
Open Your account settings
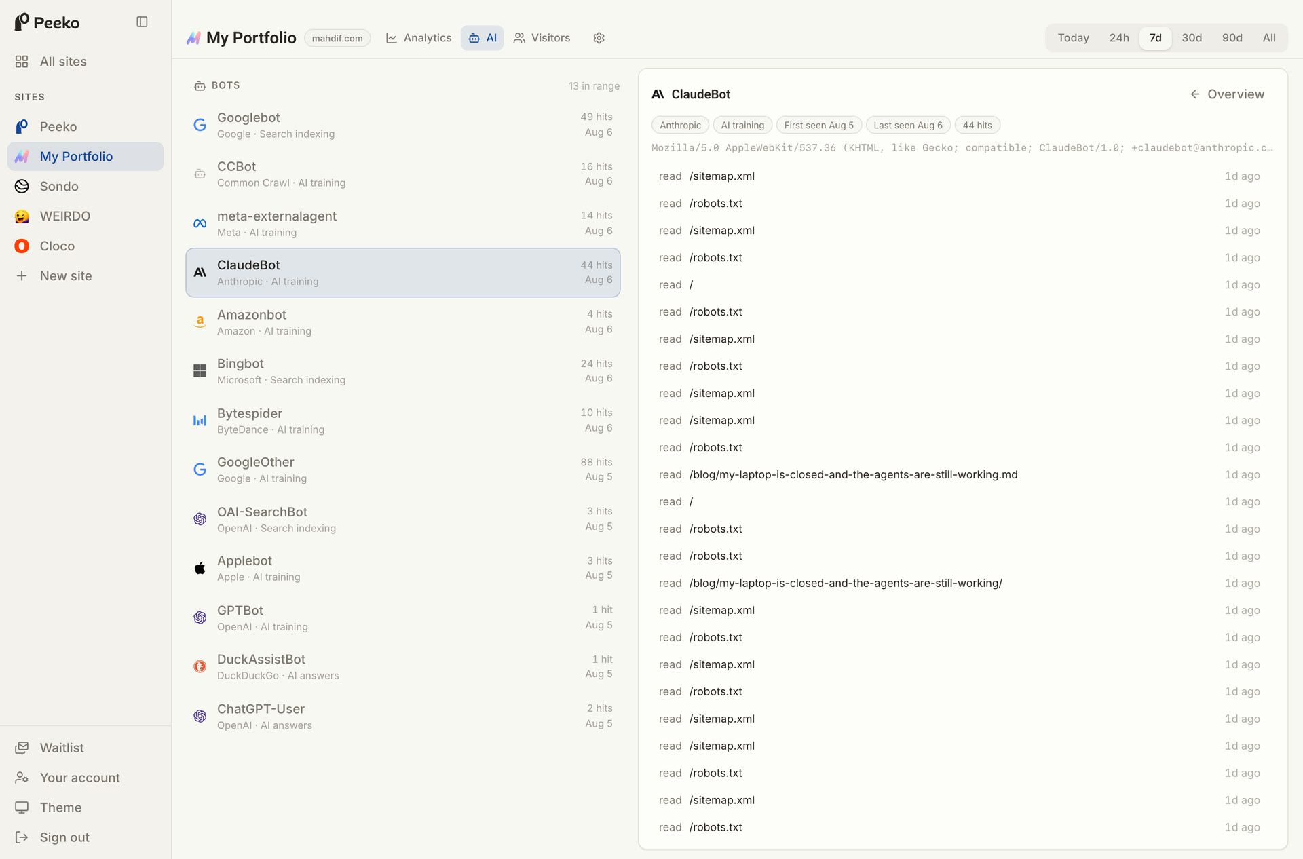pyautogui.click(x=86, y=778)
